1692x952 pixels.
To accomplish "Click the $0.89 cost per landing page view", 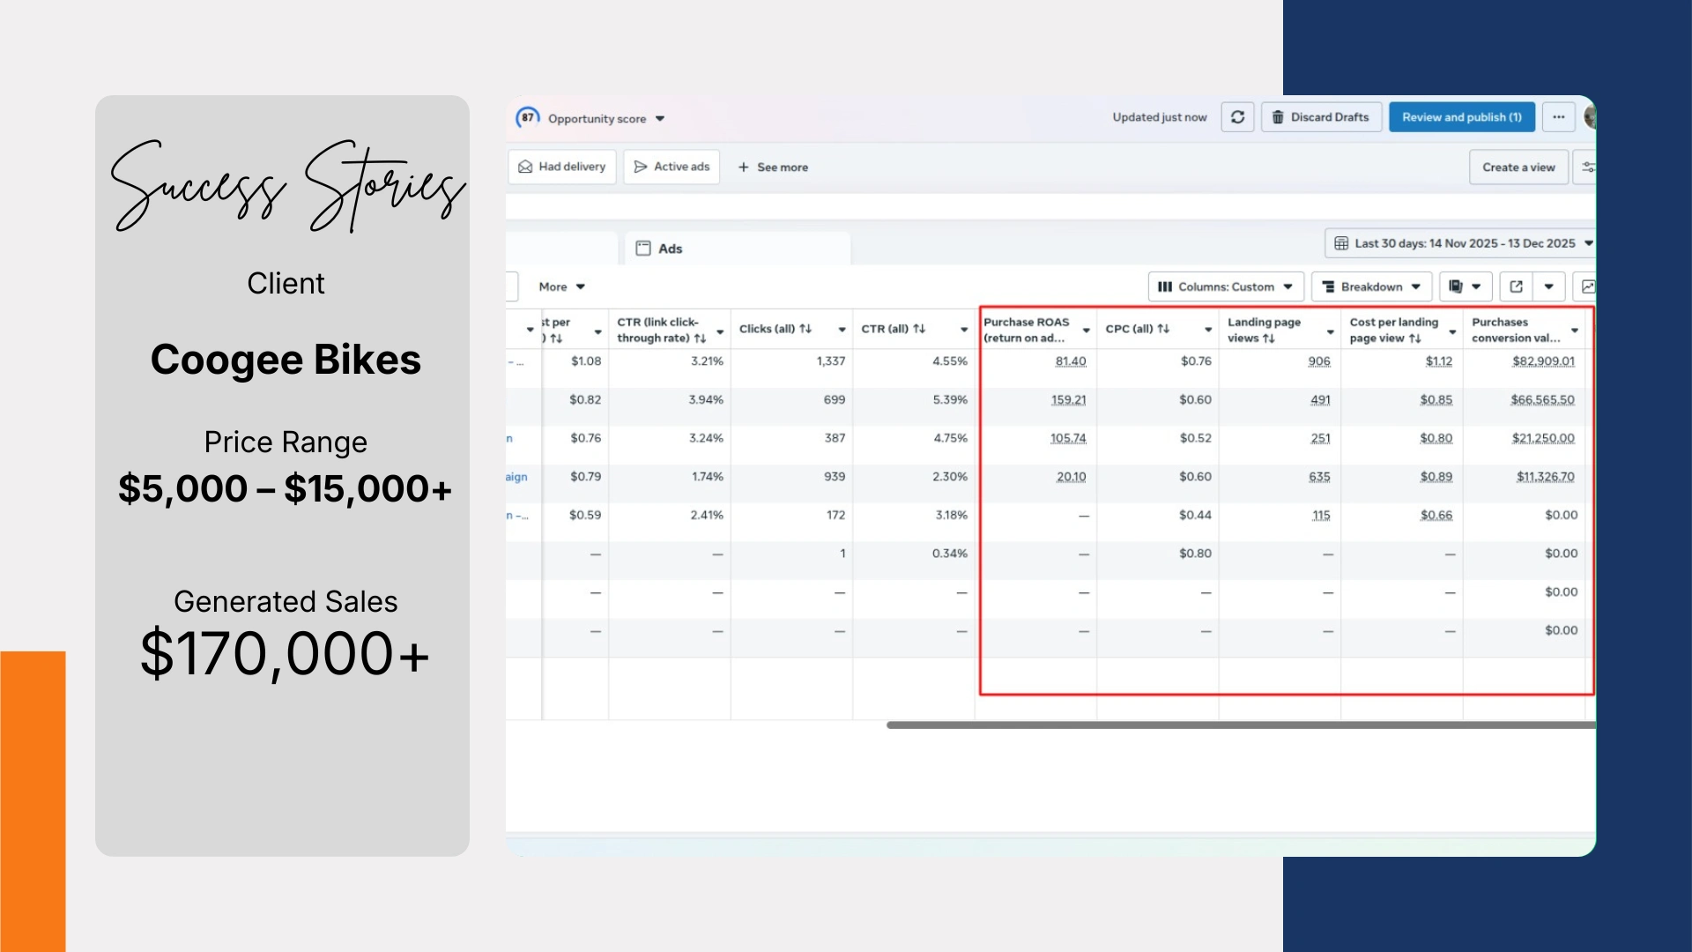I will 1436,478.
